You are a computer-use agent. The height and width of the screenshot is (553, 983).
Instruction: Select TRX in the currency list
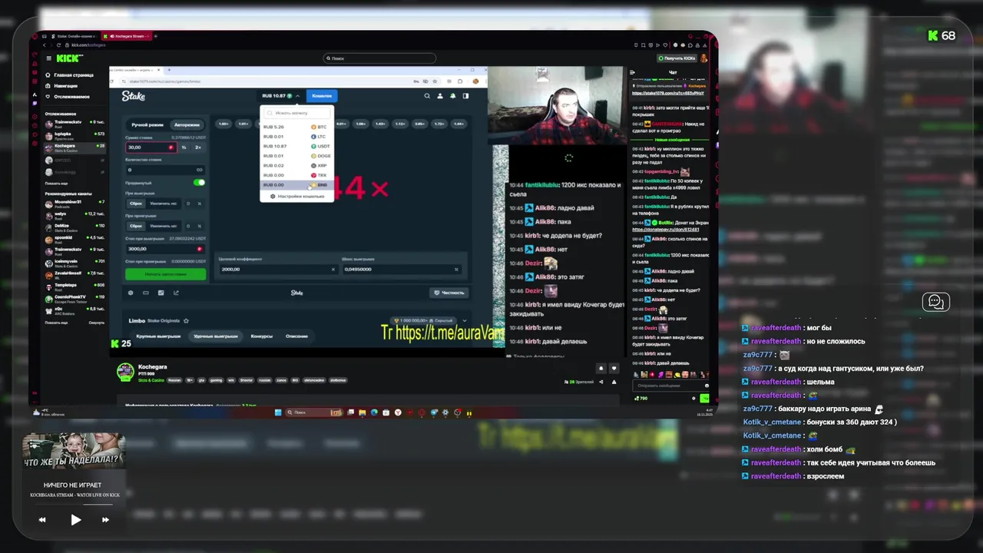pyautogui.click(x=296, y=175)
